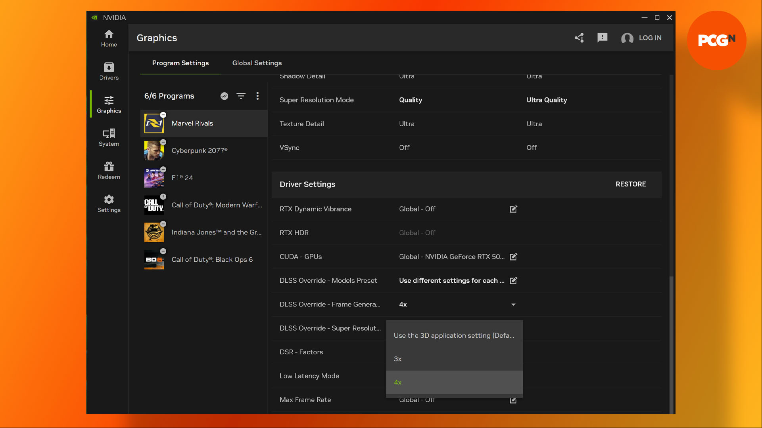Click the NVIDIA logo in title bar
Screen dimensions: 762x428
tap(94, 17)
